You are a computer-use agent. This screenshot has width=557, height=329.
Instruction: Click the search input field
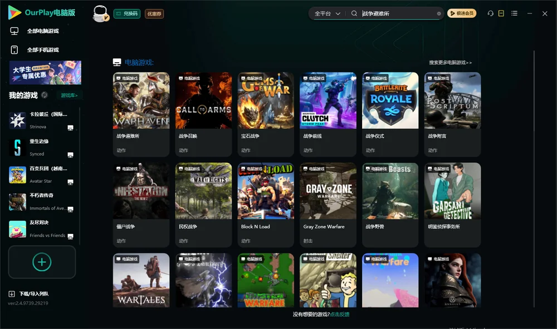pos(399,13)
